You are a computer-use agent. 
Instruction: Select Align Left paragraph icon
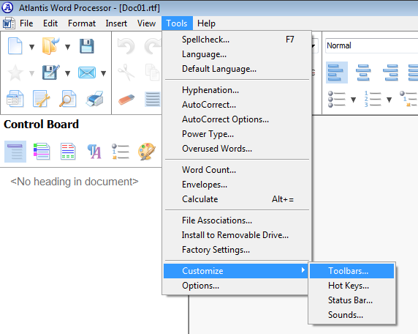(x=337, y=73)
